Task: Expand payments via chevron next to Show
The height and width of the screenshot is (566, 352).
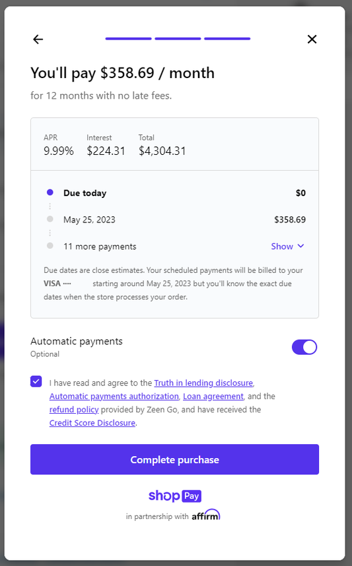Action: pyautogui.click(x=301, y=246)
